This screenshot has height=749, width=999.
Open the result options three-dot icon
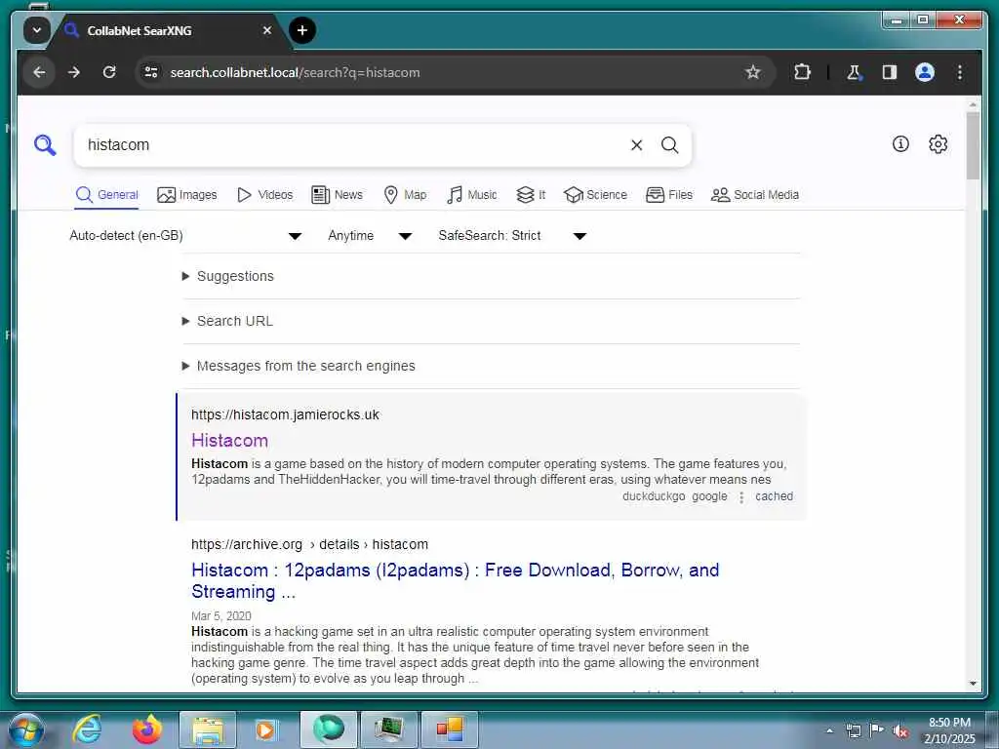[x=741, y=496]
